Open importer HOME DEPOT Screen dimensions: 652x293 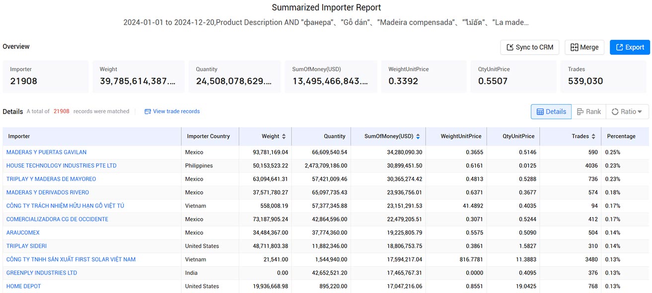[24, 286]
